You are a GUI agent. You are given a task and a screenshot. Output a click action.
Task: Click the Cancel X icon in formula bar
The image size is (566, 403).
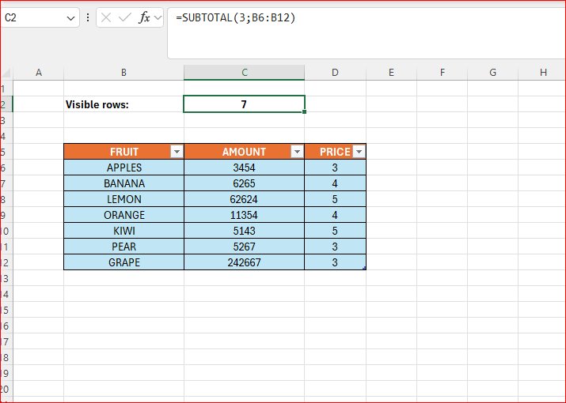pyautogui.click(x=106, y=18)
